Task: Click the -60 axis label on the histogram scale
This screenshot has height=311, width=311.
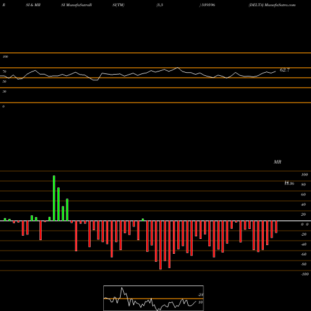Action: (x=304, y=254)
